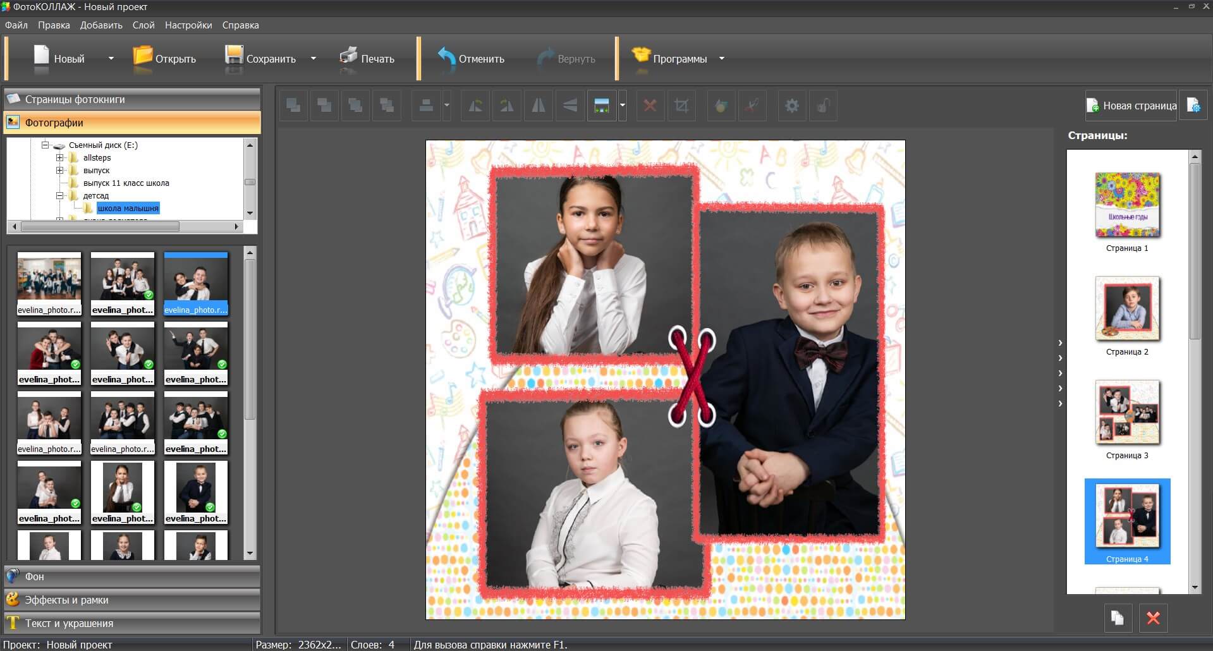The width and height of the screenshot is (1213, 651).
Task: Open the Слой menu
Action: [143, 25]
